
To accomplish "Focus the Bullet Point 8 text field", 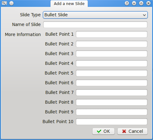I will pyautogui.click(x=112, y=102).
